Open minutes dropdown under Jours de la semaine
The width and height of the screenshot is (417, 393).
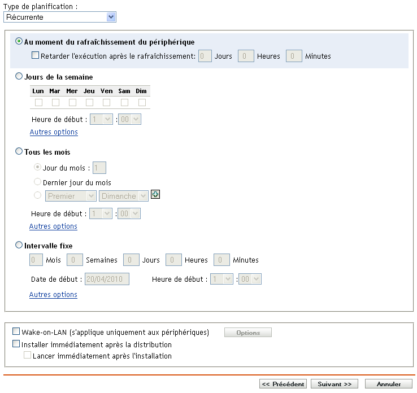tap(129, 119)
